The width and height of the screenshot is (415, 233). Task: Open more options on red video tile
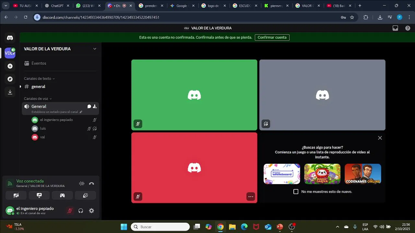coord(251,196)
